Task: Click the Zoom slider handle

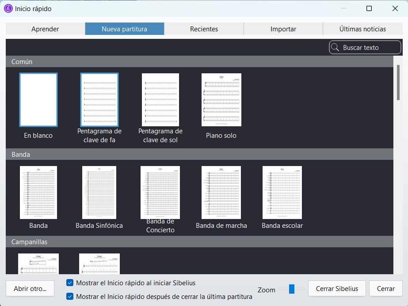Action: click(x=292, y=289)
